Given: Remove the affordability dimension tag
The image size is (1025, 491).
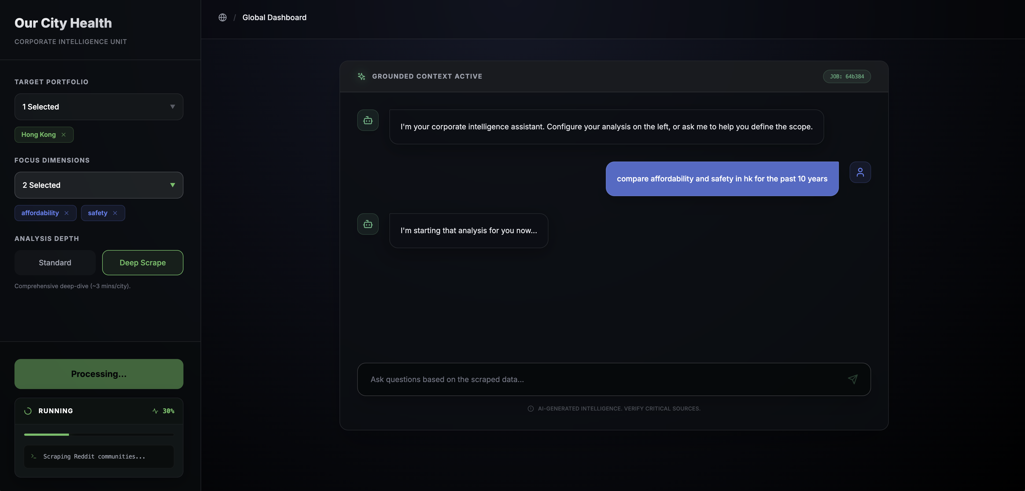Looking at the screenshot, I should pos(67,213).
